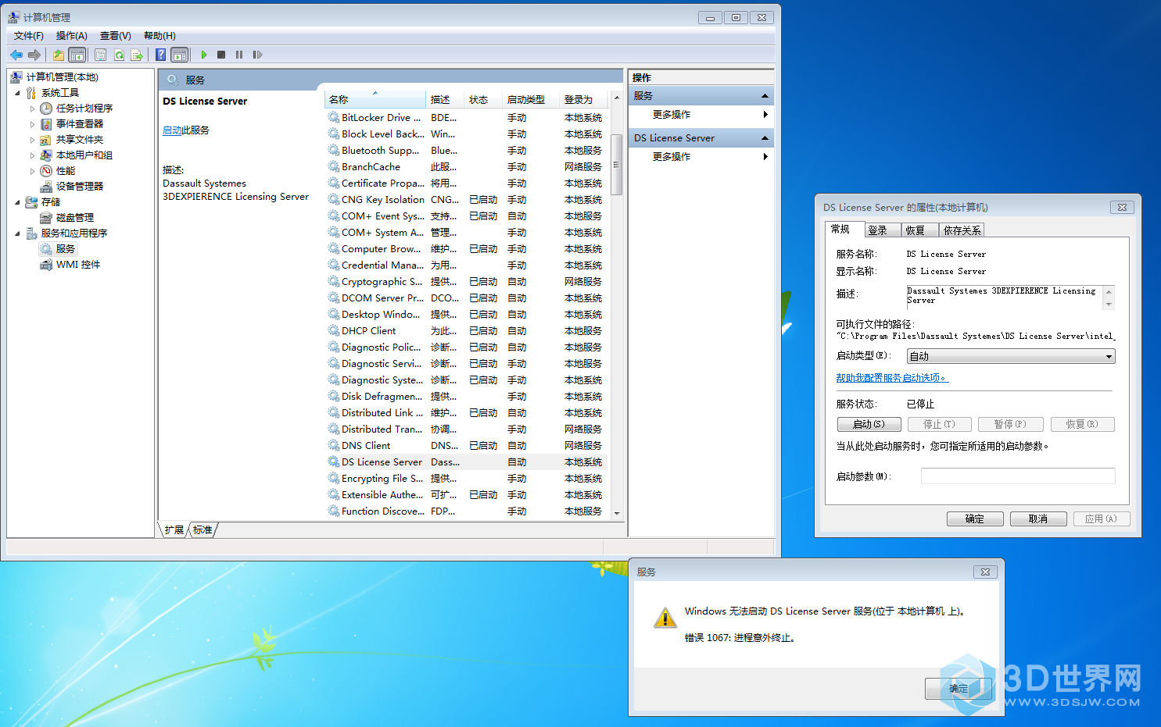Image resolution: width=1161 pixels, height=727 pixels.
Task: Click the Refresh toolbar icon
Action: [119, 55]
